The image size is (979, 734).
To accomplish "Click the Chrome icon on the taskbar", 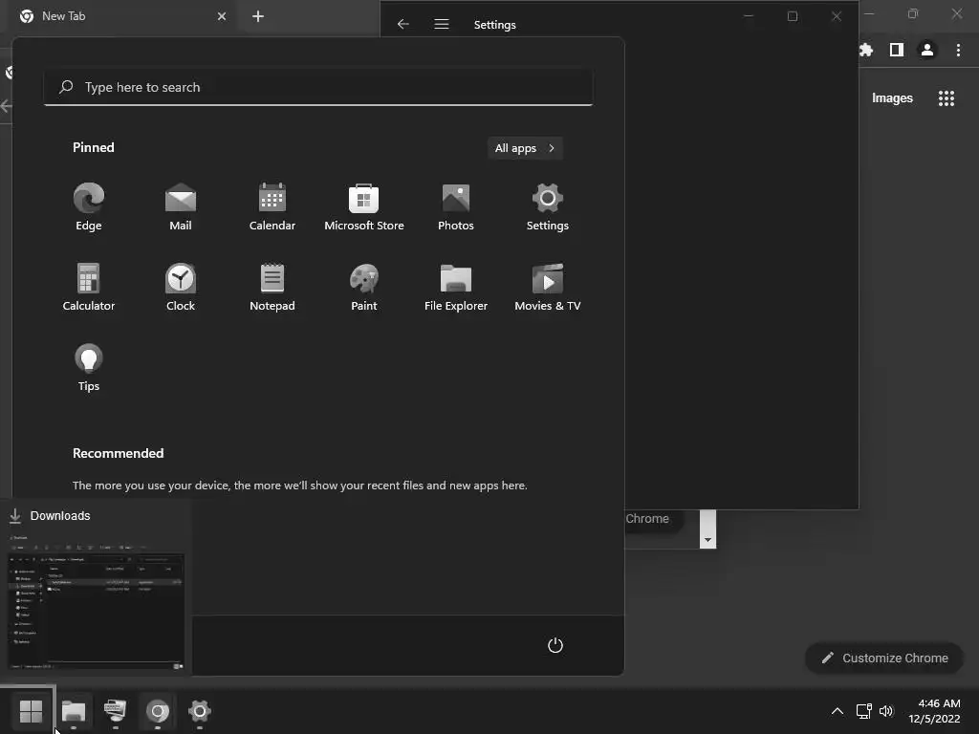I will (158, 710).
